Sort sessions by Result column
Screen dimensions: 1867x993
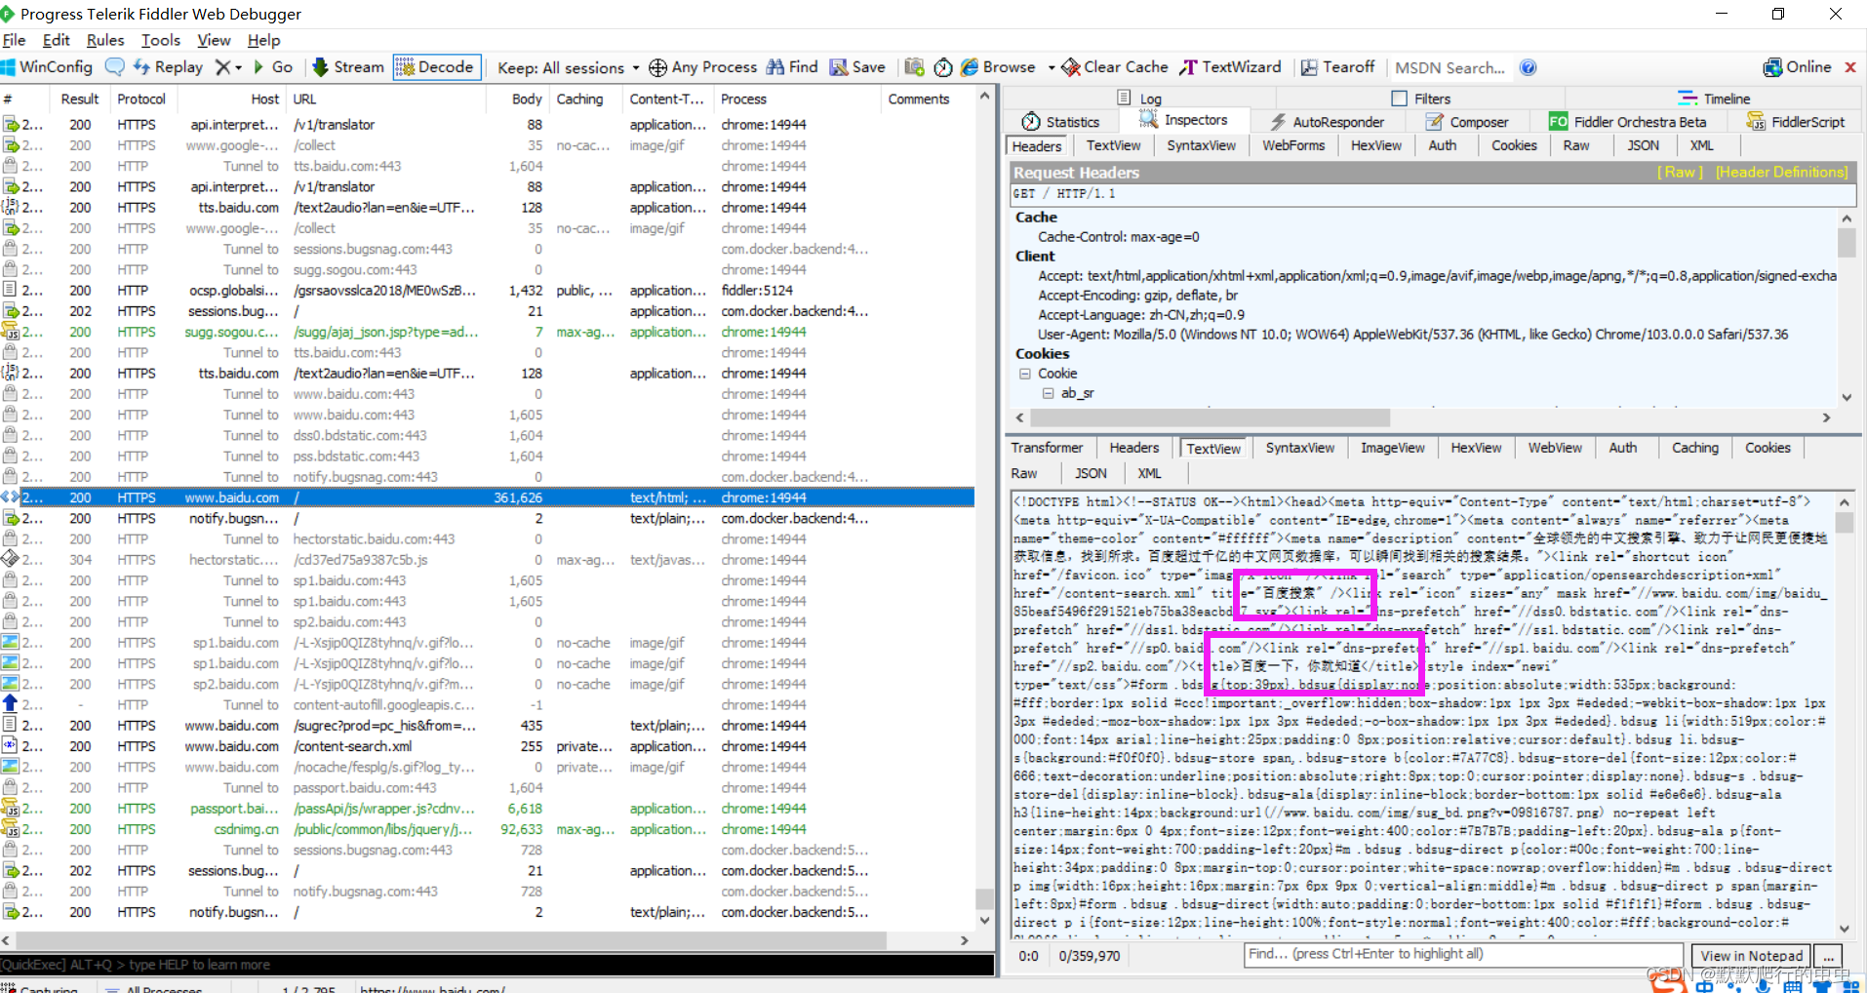pos(80,99)
